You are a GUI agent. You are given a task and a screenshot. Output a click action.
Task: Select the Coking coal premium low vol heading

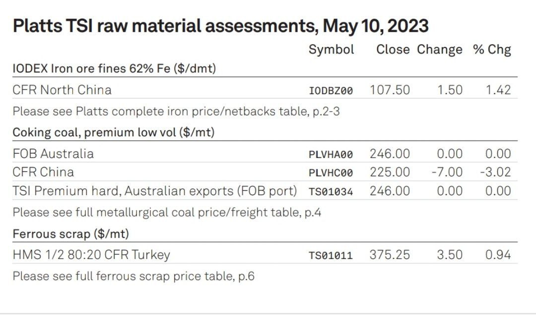[x=114, y=132]
